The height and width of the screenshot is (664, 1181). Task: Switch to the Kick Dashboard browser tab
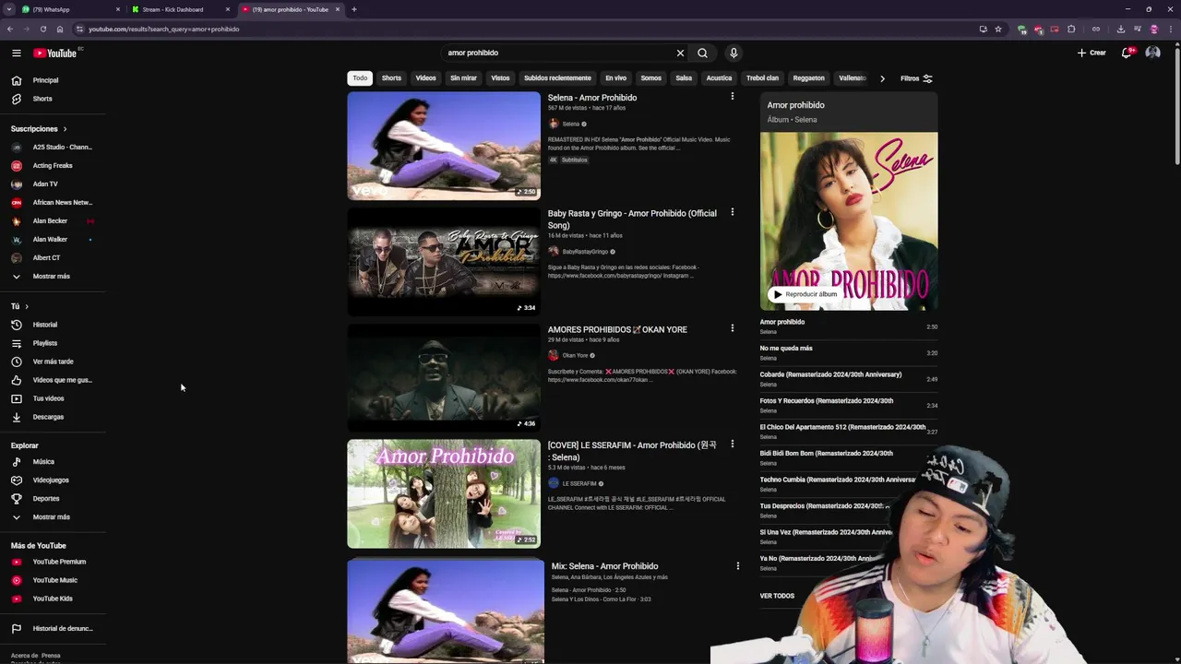(x=181, y=9)
